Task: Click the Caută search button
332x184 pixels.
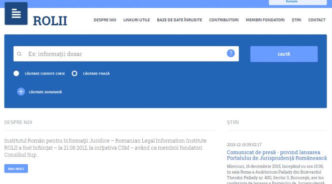Action: (284, 54)
